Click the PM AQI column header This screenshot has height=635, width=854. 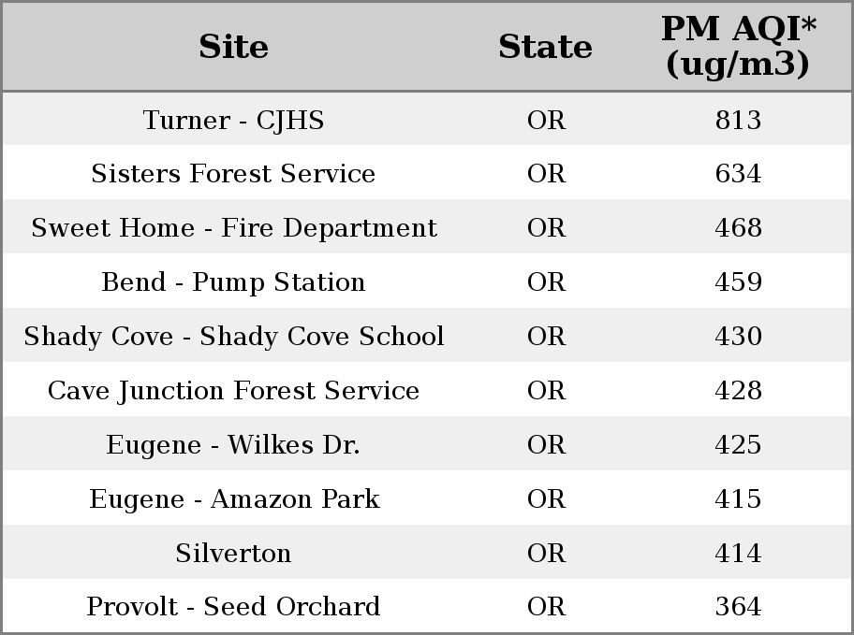[739, 46]
